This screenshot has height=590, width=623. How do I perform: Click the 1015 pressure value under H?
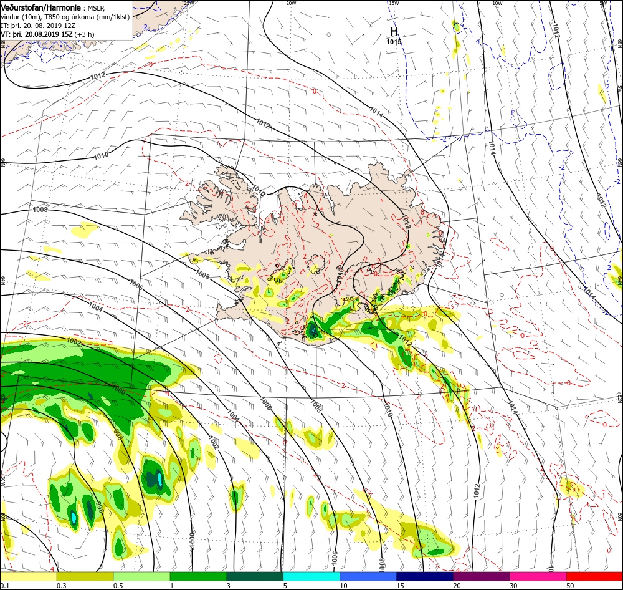tap(394, 42)
